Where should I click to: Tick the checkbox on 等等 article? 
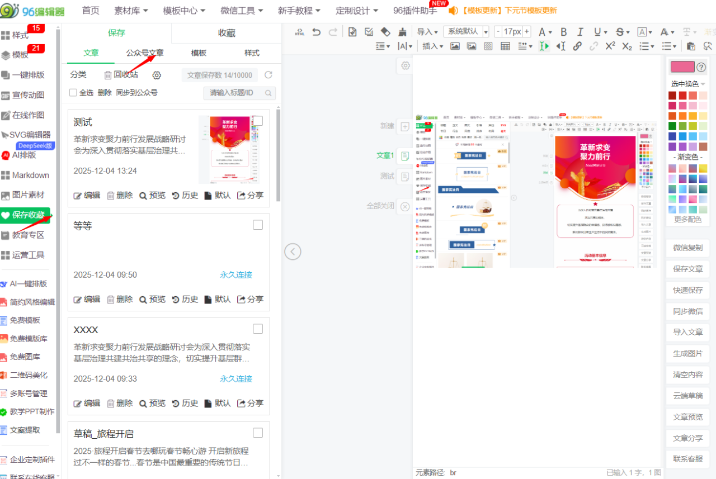coord(258,225)
